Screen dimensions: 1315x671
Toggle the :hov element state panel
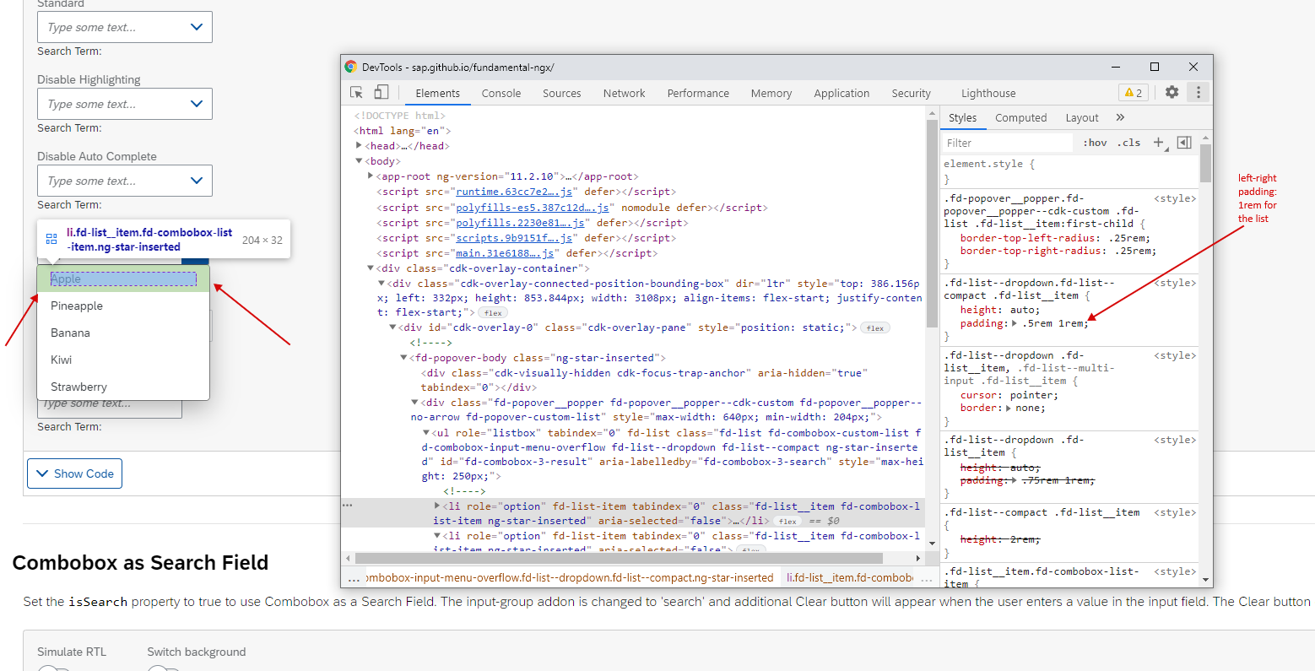(x=1096, y=143)
